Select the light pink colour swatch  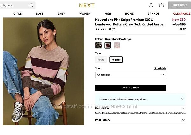click(x=117, y=46)
